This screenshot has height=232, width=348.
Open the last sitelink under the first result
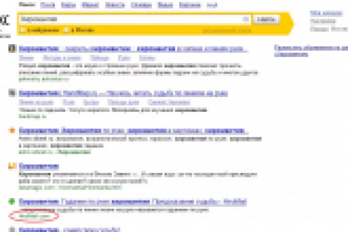tap(147, 58)
